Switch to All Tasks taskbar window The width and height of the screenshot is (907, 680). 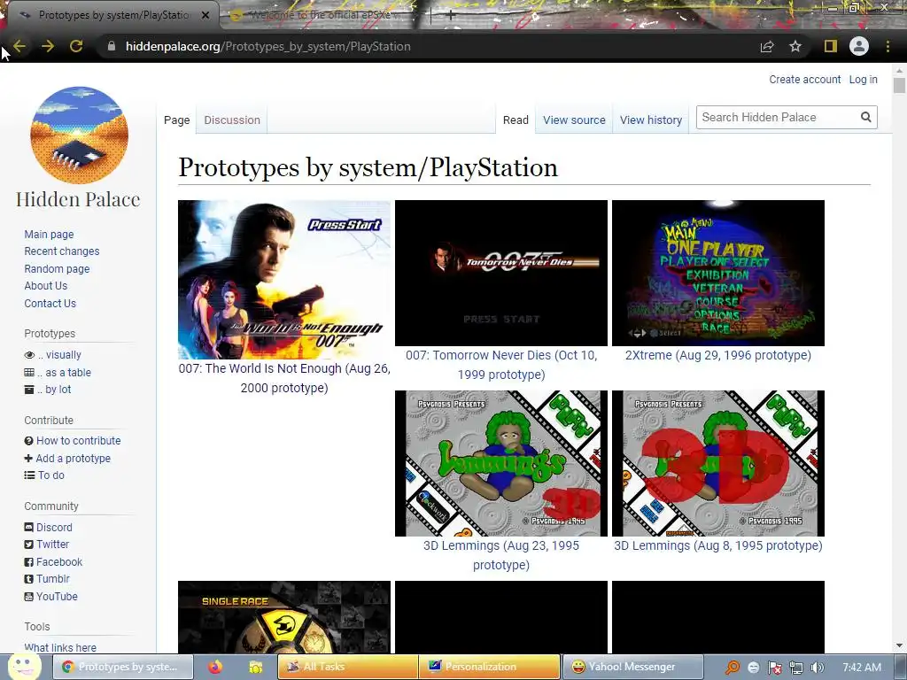pos(347,667)
